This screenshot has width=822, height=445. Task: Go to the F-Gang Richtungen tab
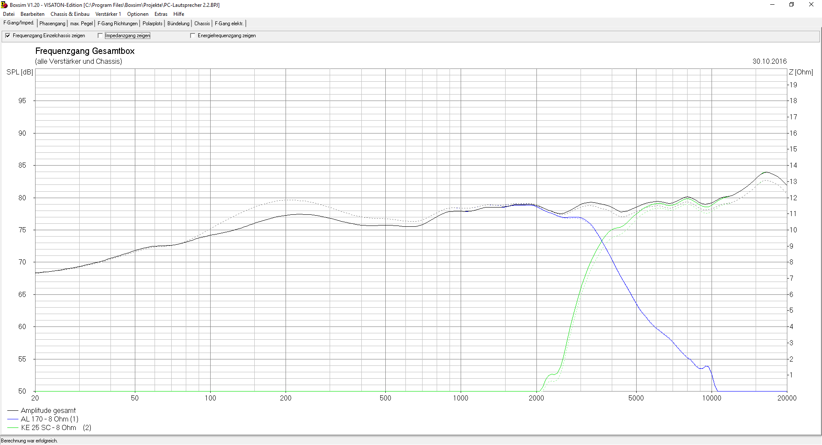(118, 24)
